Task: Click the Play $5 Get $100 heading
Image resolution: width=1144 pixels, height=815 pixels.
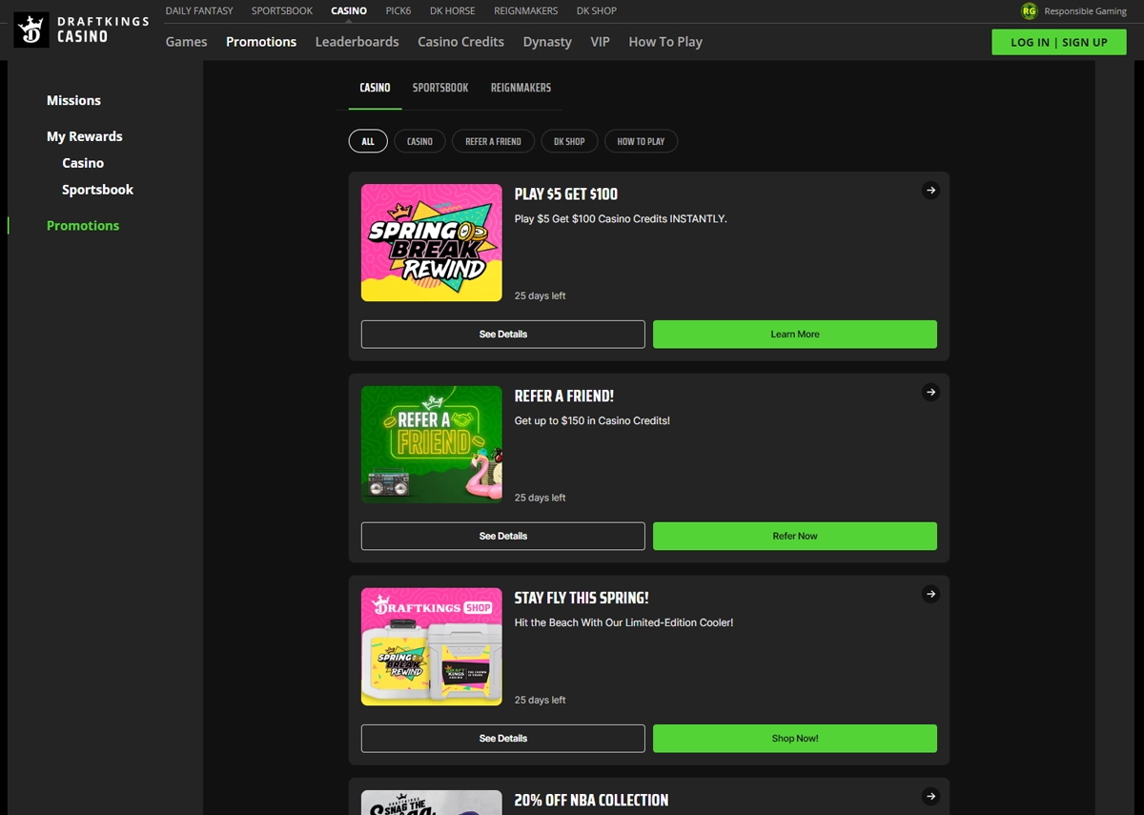Action: click(x=566, y=194)
